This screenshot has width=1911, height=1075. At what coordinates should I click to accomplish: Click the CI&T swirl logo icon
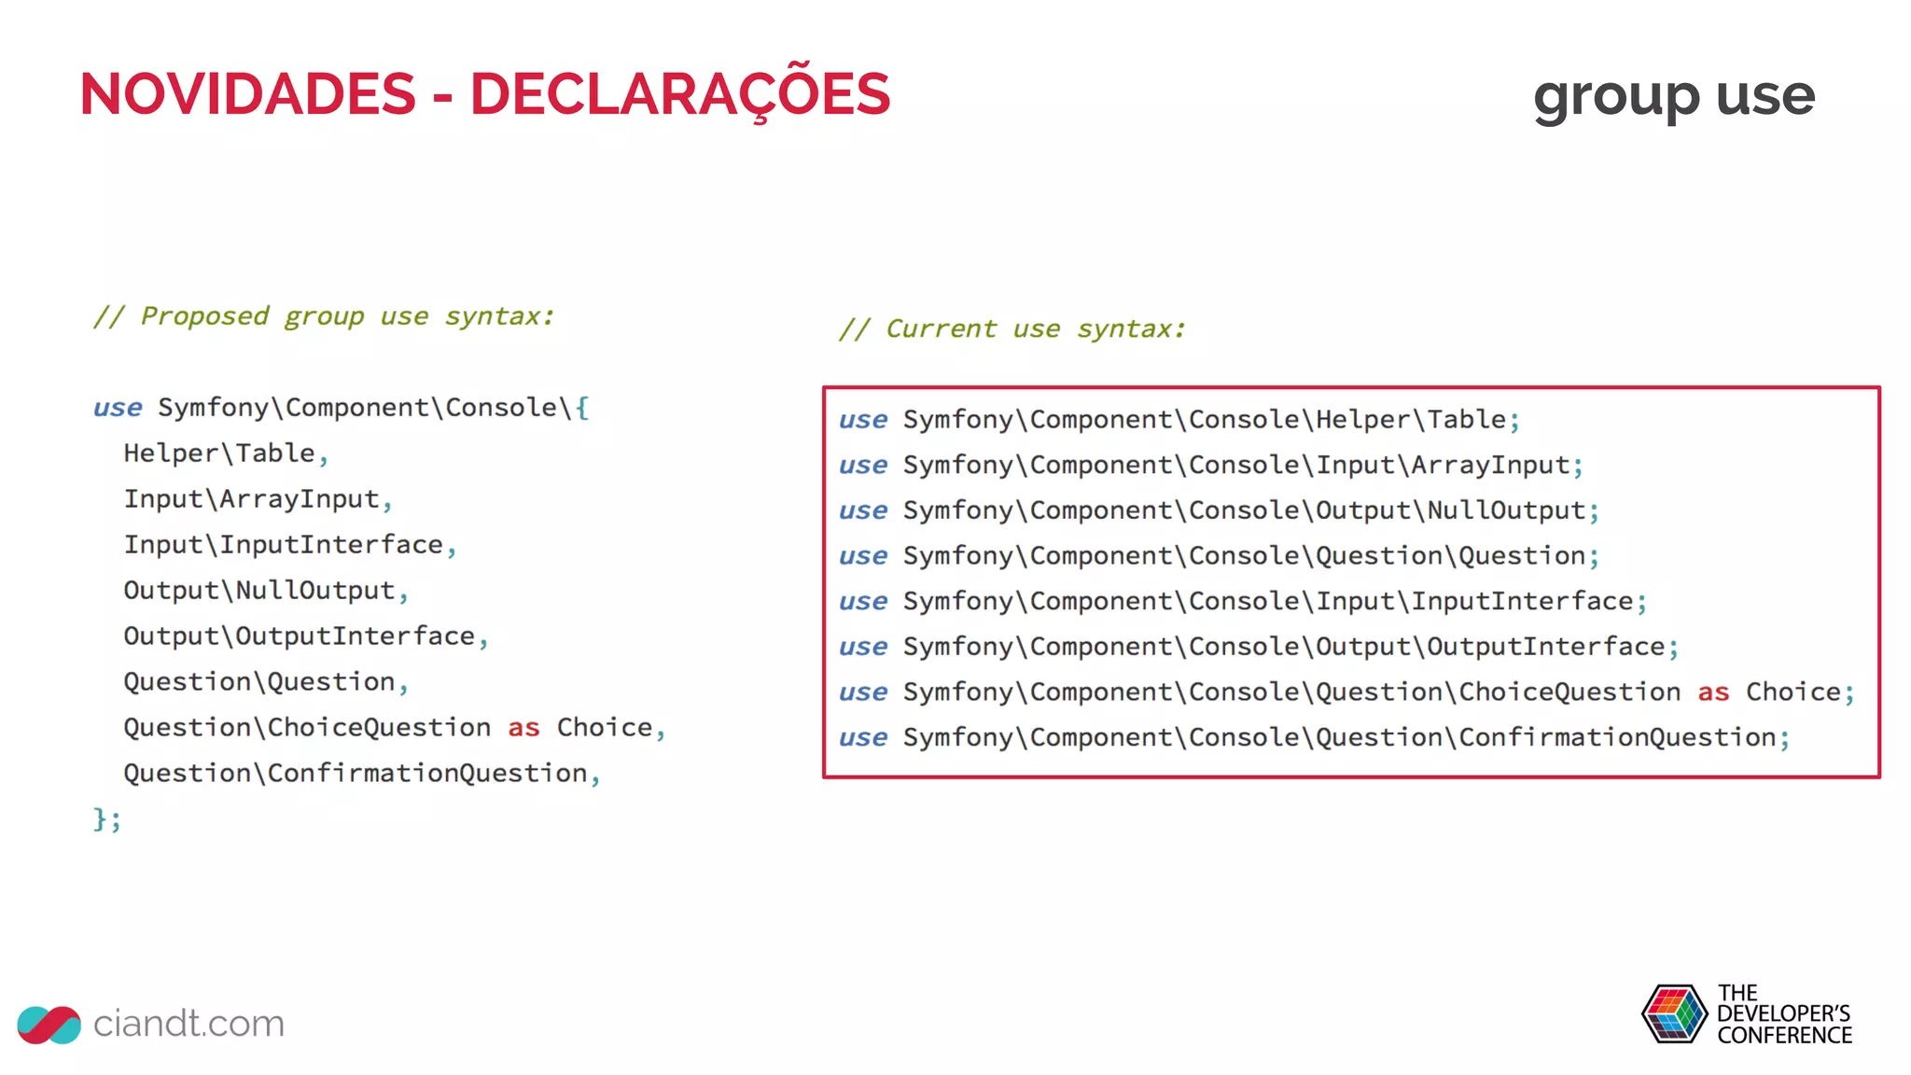[x=49, y=1025]
